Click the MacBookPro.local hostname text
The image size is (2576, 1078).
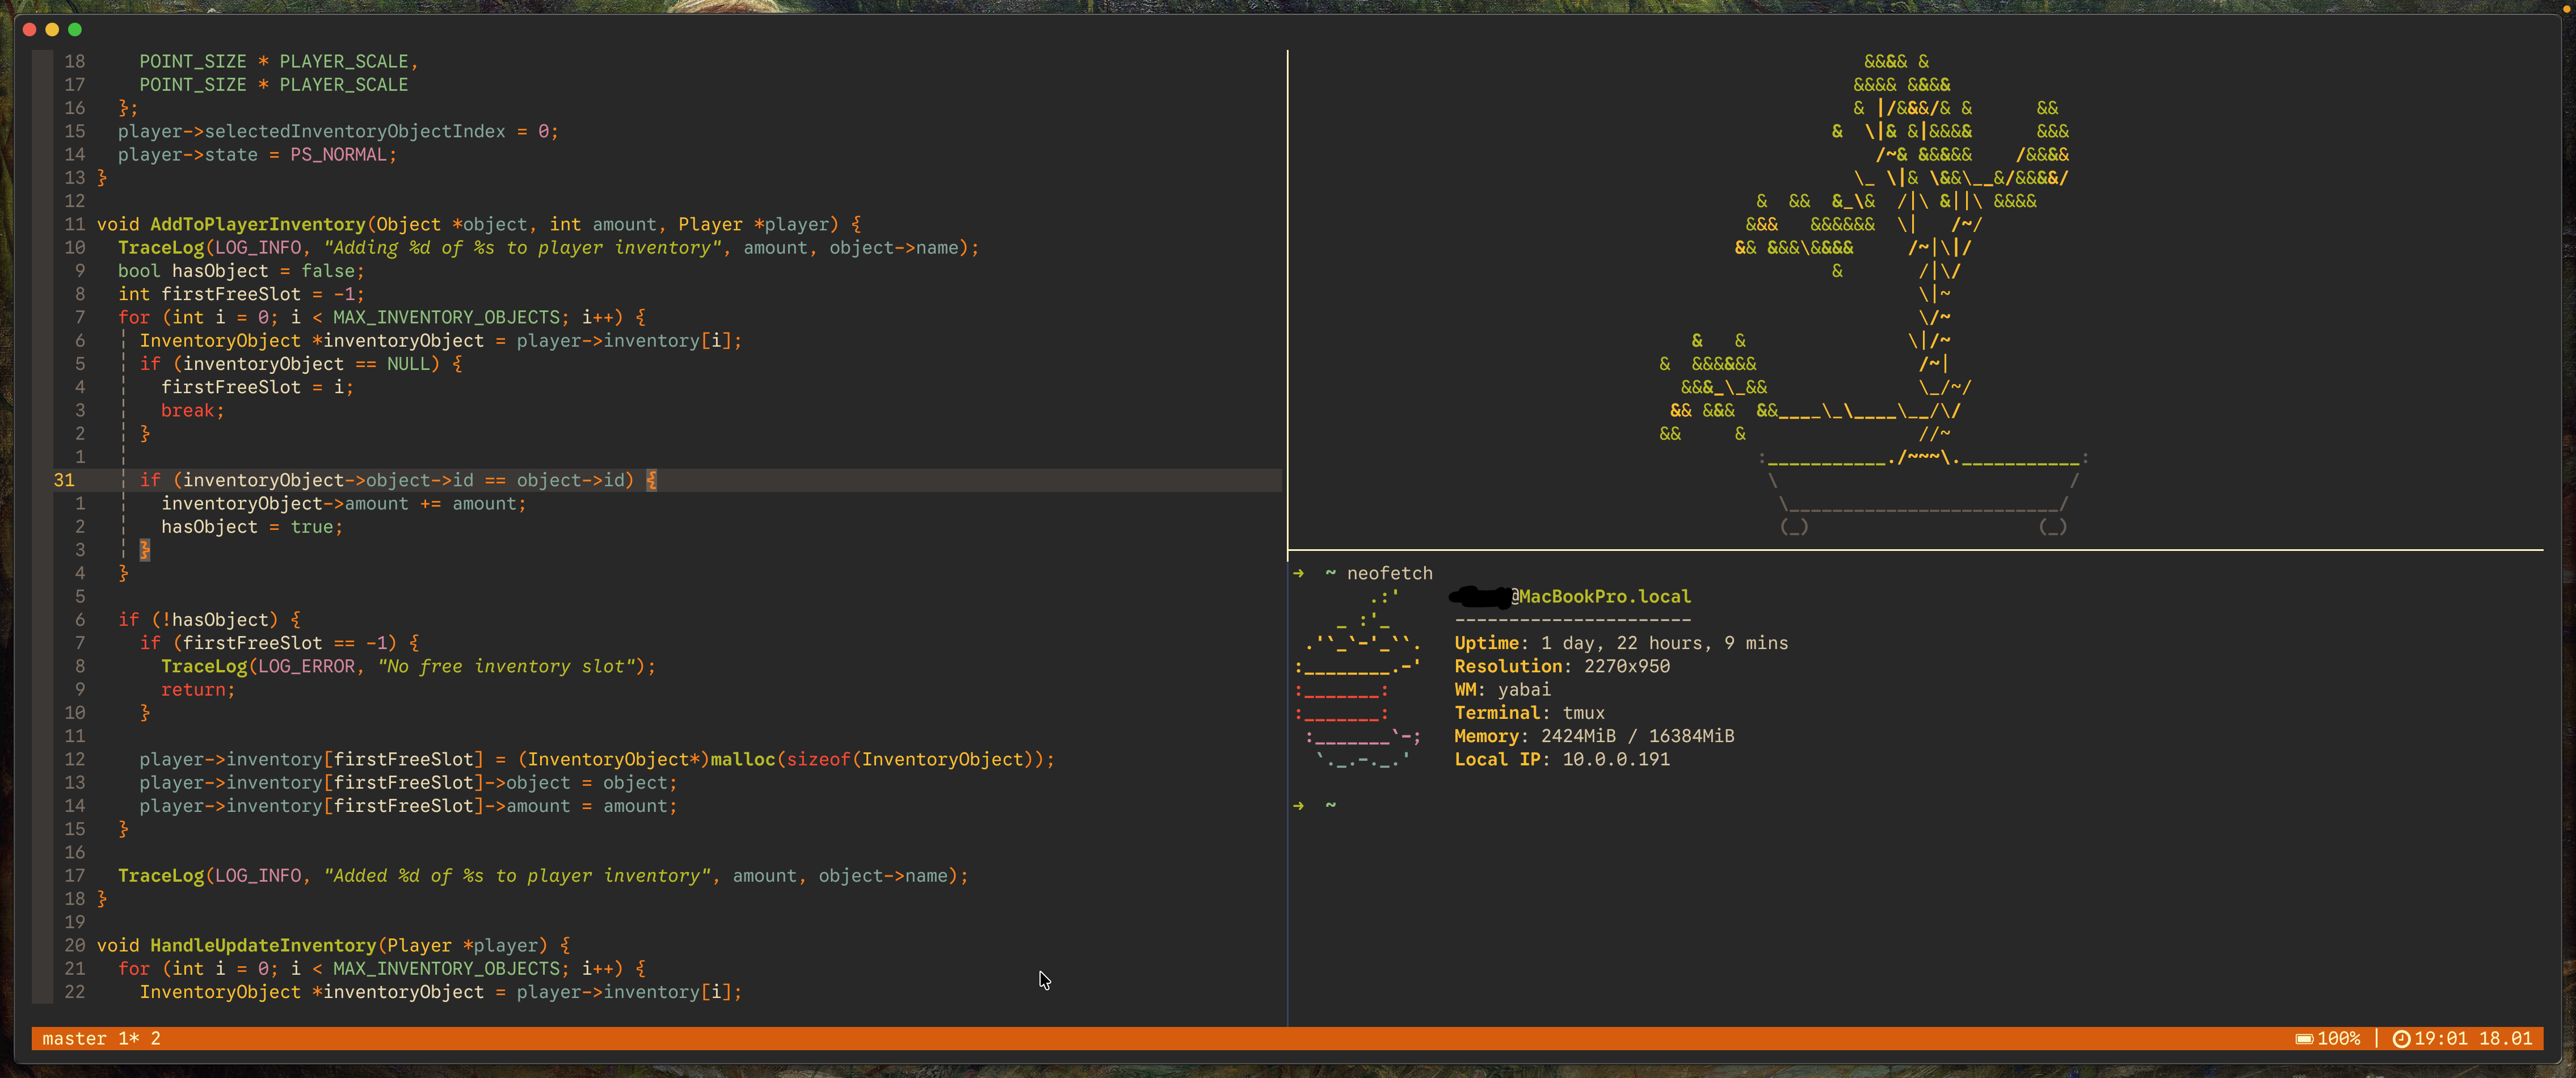1605,596
